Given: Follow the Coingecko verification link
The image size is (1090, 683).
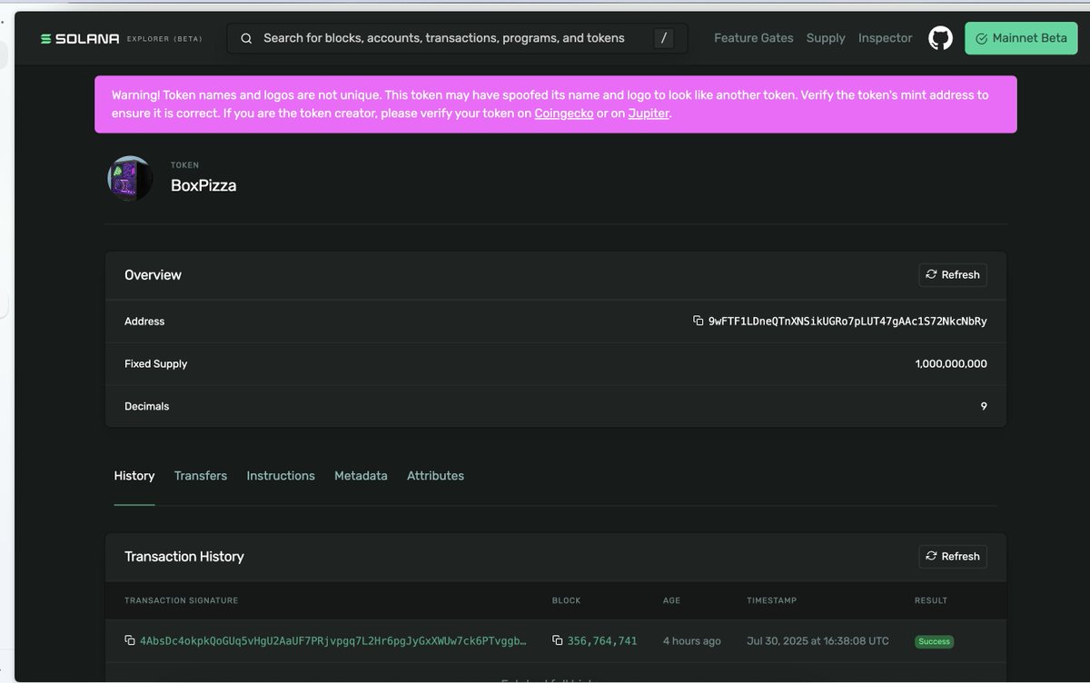Looking at the screenshot, I should coord(564,114).
